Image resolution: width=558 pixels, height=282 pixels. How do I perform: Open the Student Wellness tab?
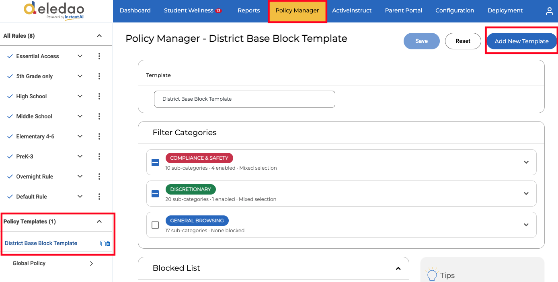pyautogui.click(x=189, y=11)
